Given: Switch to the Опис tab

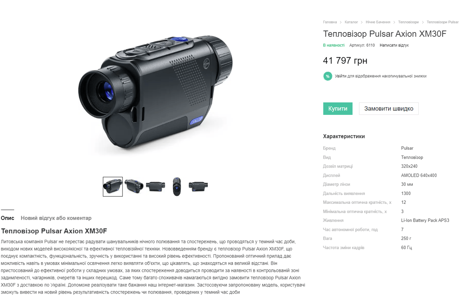Looking at the screenshot, I should point(7,218).
